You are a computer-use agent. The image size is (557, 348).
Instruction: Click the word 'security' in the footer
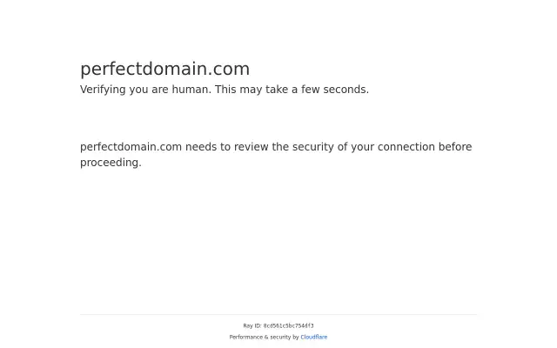[280, 337]
